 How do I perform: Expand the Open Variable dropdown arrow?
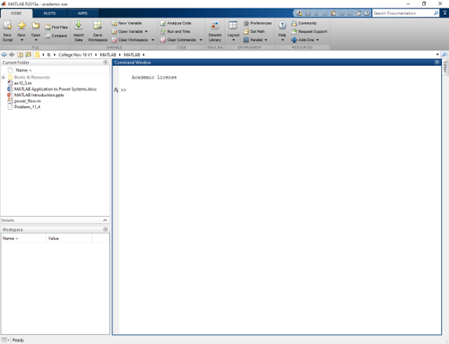147,31
